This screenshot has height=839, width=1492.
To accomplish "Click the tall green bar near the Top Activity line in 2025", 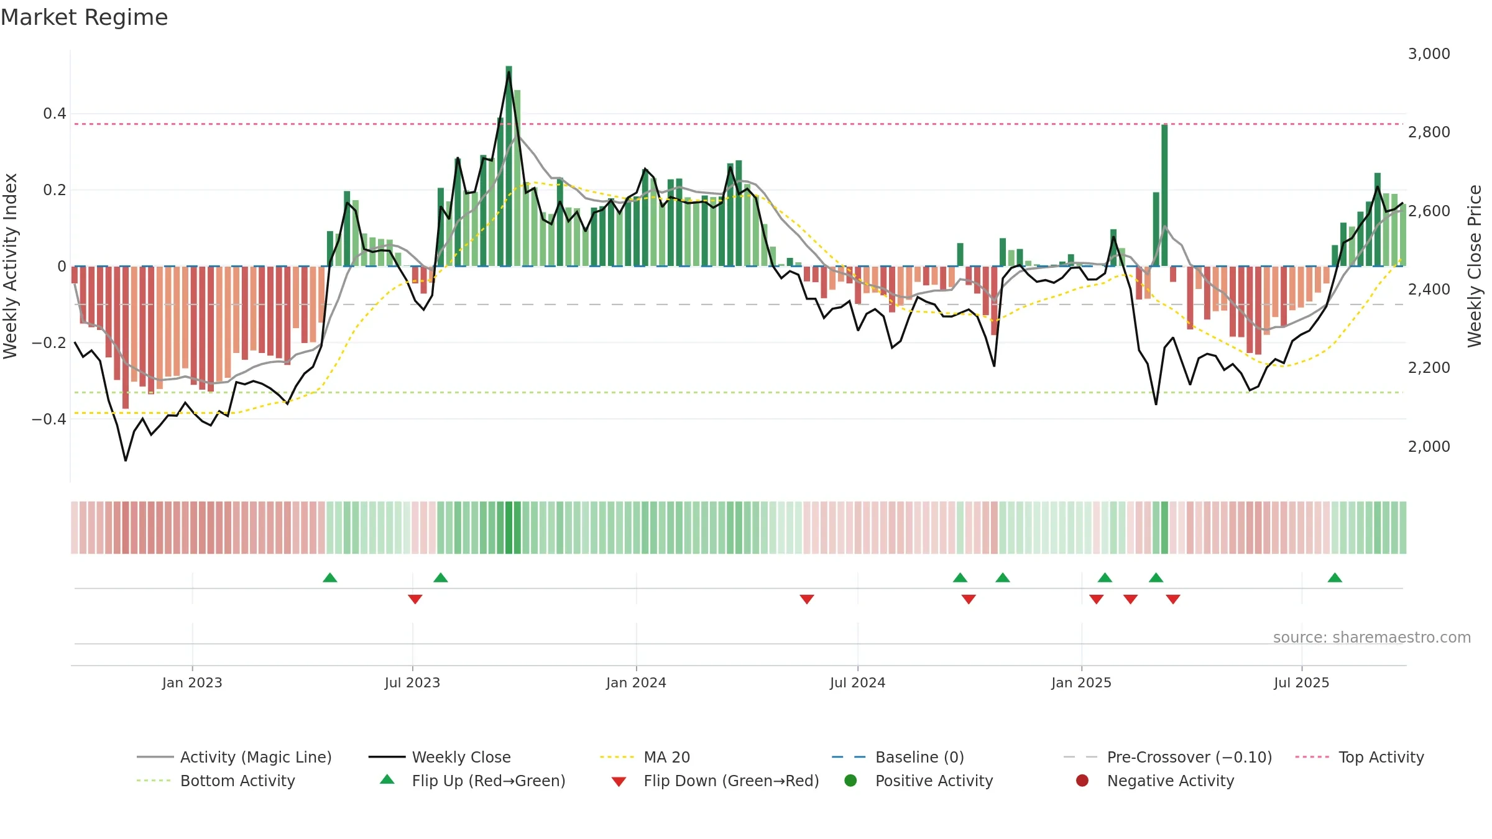I will (x=1164, y=195).
